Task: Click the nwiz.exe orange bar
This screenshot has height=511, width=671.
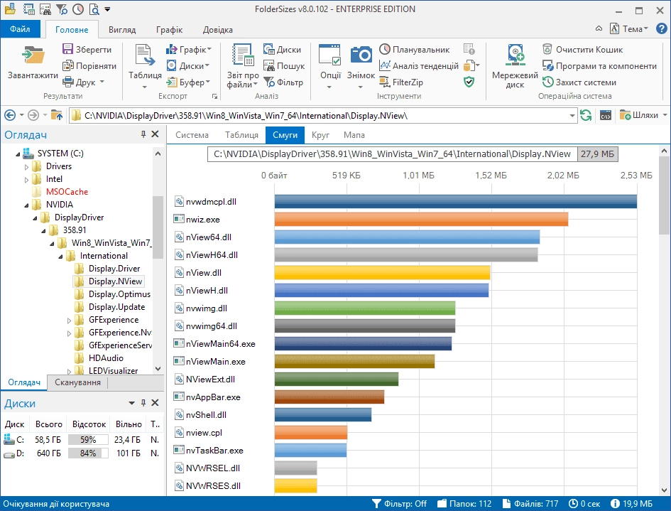Action: 421,219
